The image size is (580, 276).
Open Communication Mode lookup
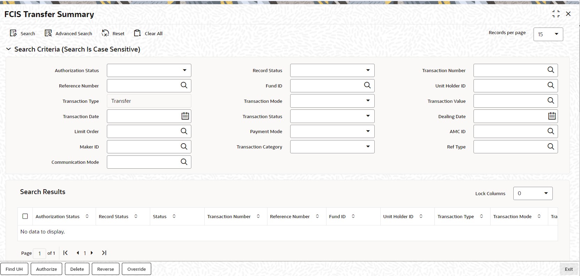(x=184, y=162)
